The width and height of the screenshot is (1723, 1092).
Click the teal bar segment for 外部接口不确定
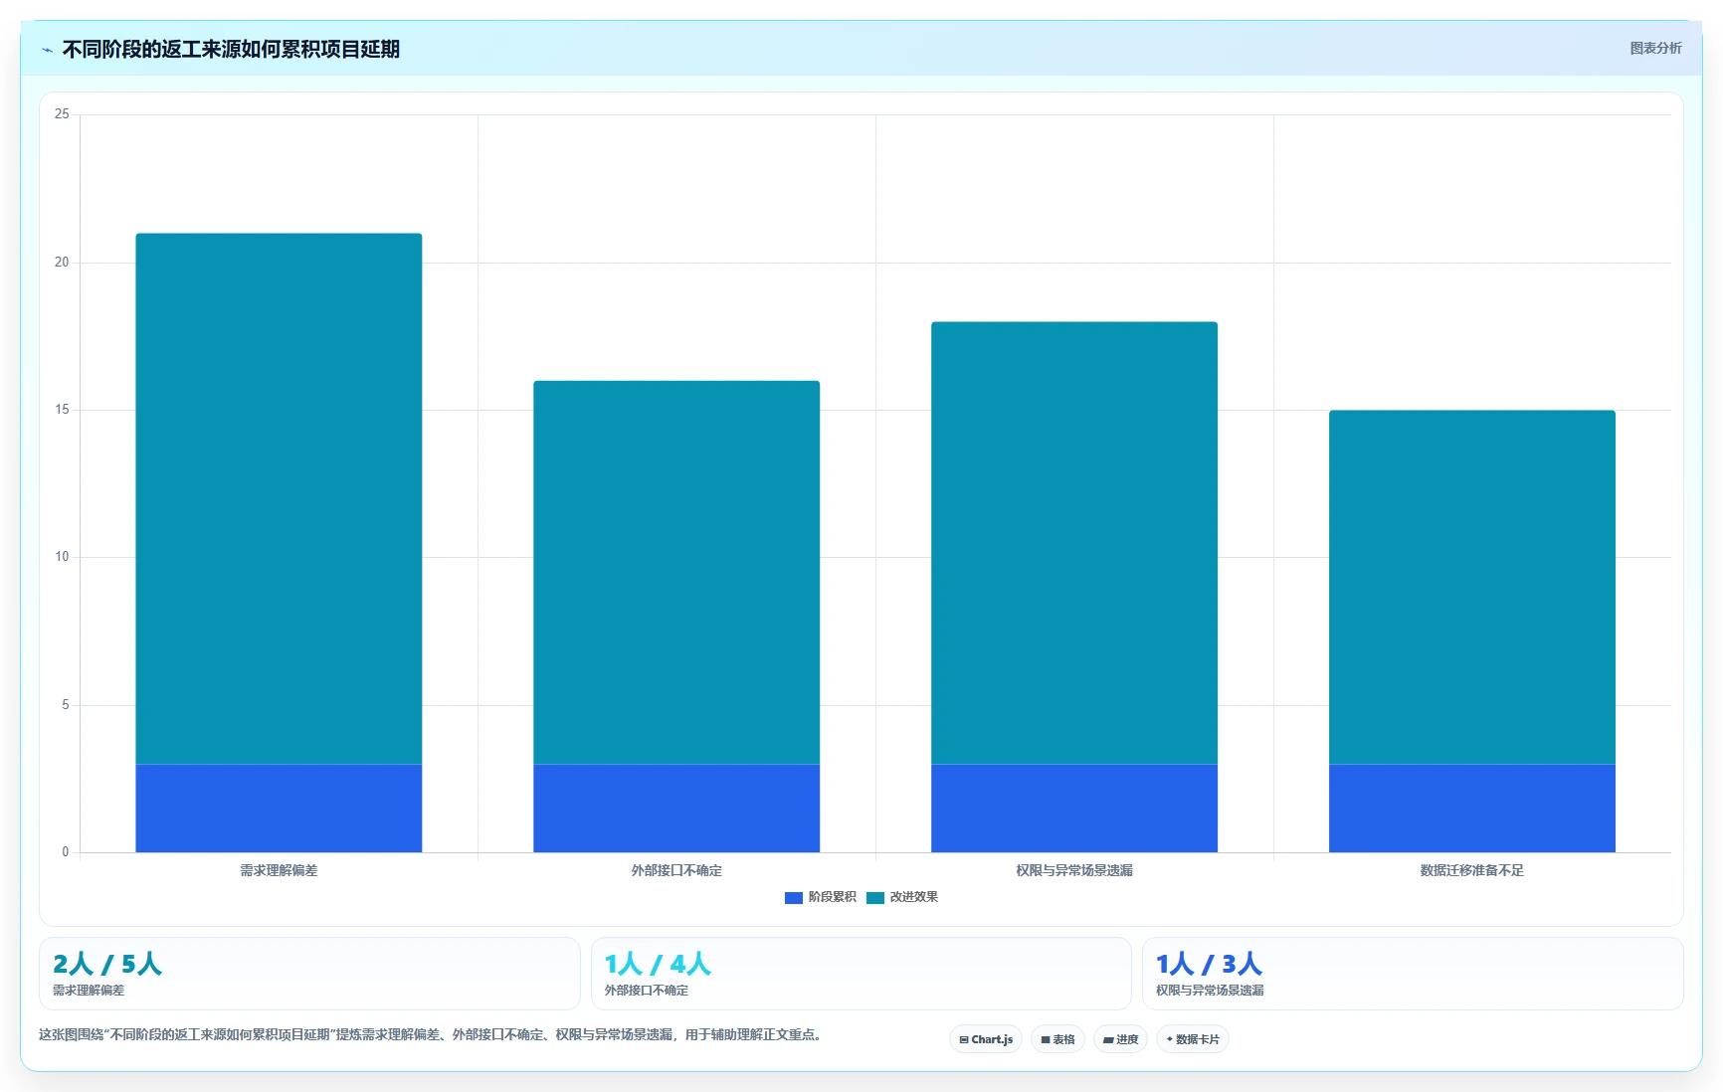[x=676, y=572]
